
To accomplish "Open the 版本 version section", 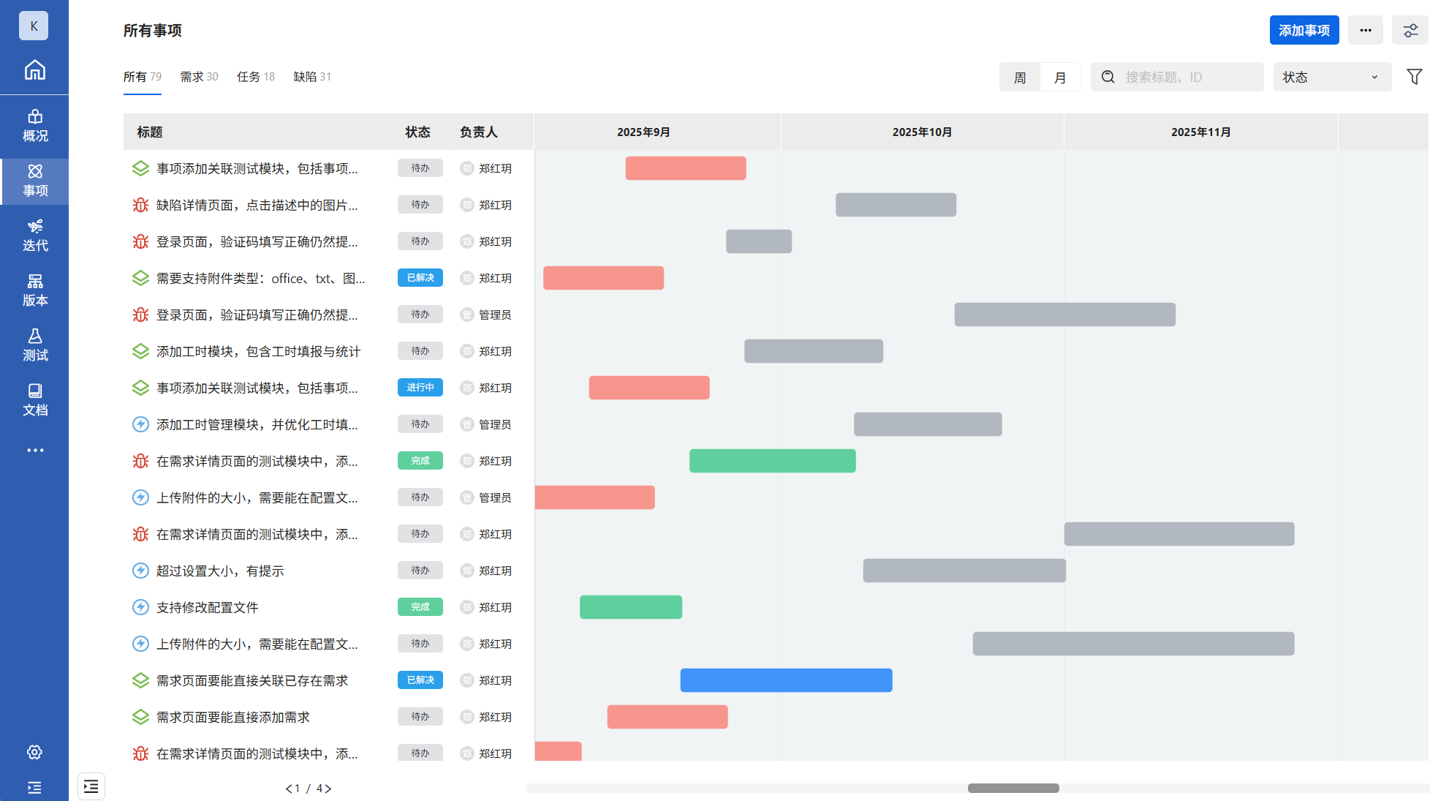I will 34,290.
